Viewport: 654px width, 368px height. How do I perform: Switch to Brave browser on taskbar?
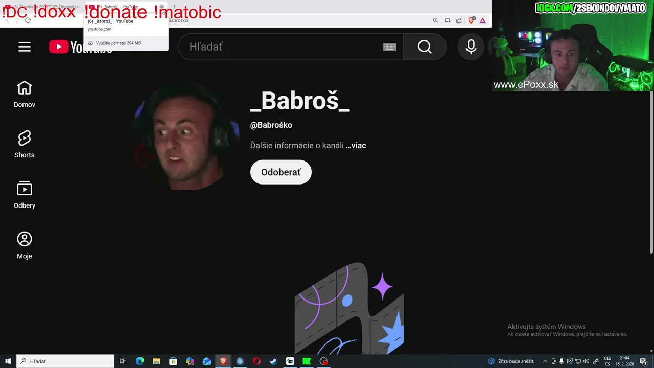click(223, 361)
